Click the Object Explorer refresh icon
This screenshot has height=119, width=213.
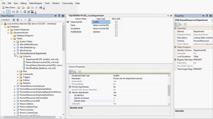coord(29,20)
